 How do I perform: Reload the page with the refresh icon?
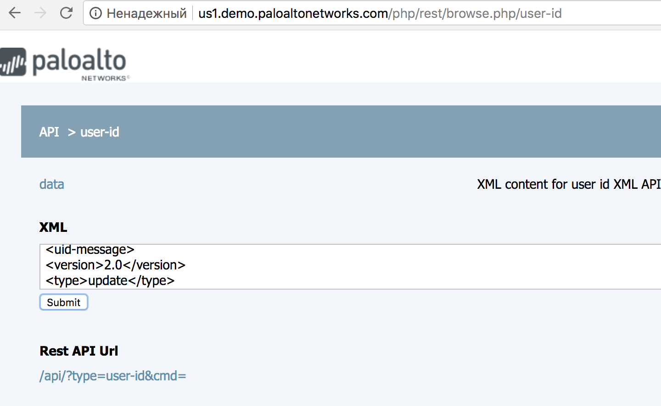pos(67,13)
